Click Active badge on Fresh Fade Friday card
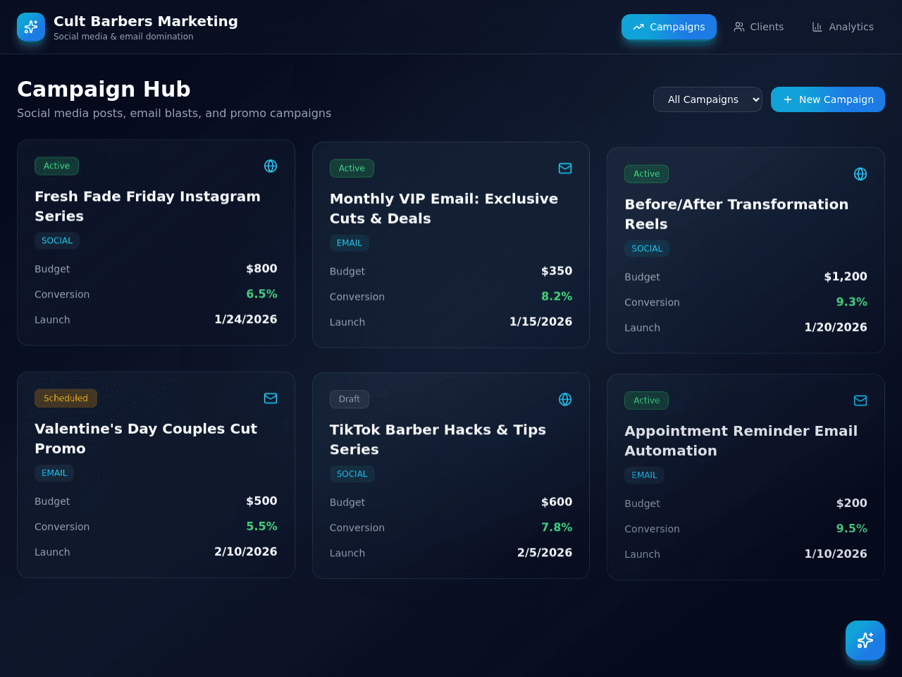Screen dimensions: 902x677 tap(56, 166)
